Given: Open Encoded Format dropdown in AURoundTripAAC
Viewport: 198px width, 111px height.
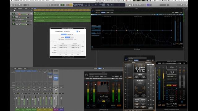Looking at the screenshot, I should click(71, 31).
